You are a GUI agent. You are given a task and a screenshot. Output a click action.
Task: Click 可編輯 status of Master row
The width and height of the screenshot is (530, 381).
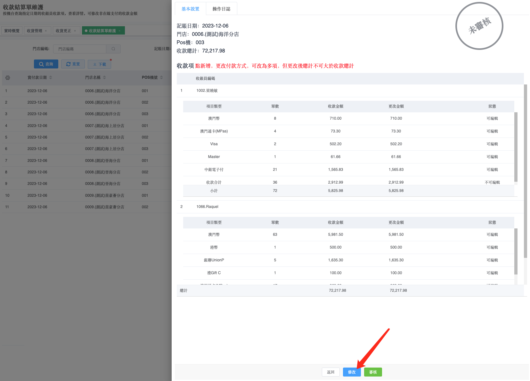coord(492,157)
